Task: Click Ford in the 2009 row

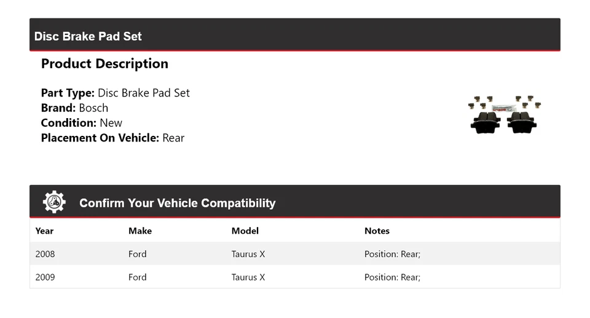Action: [137, 277]
